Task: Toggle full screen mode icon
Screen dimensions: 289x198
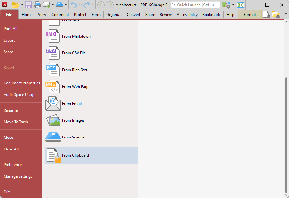Action: [241, 5]
